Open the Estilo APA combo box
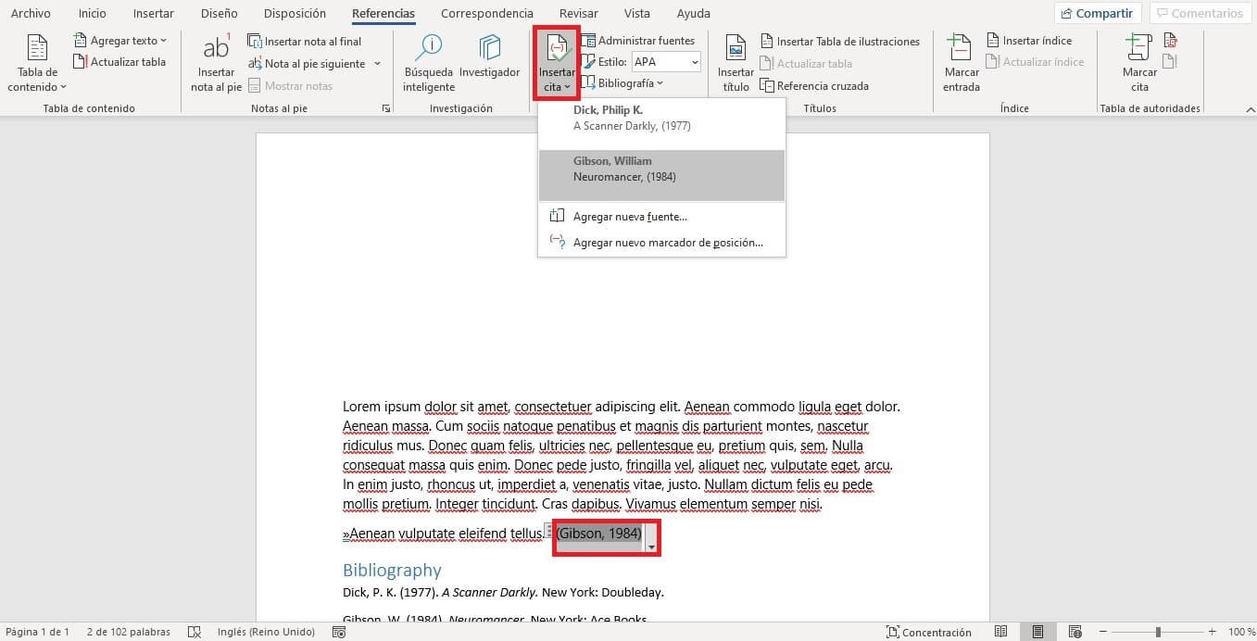The image size is (1257, 641). (x=666, y=62)
